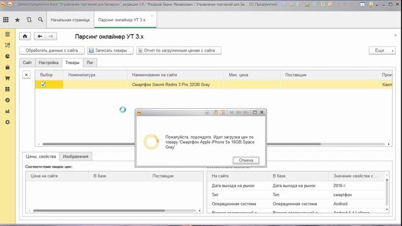Click the first tool icon in the dialog title bar
The image size is (402, 226).
(x=207, y=112)
